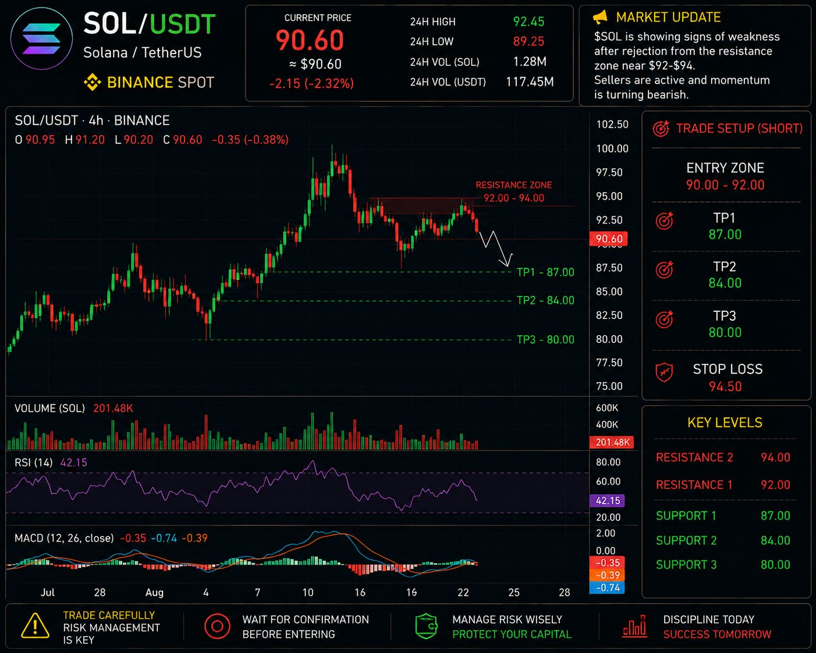Viewport: 816px width, 653px height.
Task: Click the 'RESISTANCE ZONE' label on the chart
Action: pyautogui.click(x=514, y=185)
